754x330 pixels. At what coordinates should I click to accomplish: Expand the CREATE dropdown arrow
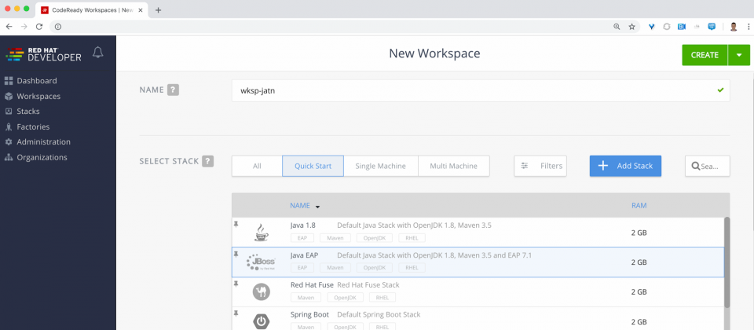739,55
